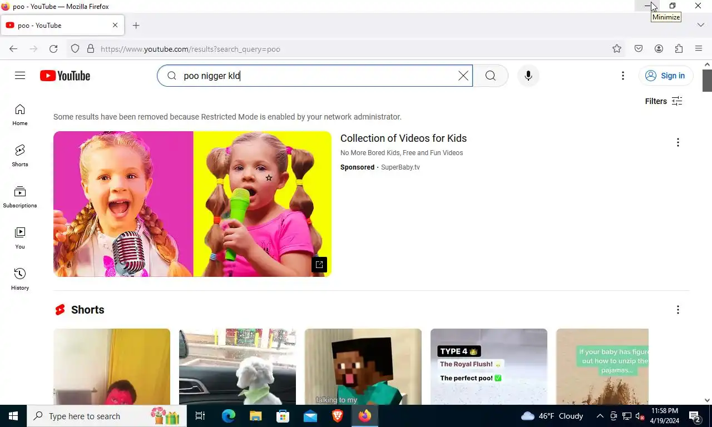Click the Shorts section heading
Image resolution: width=712 pixels, height=427 pixels.
click(87, 310)
